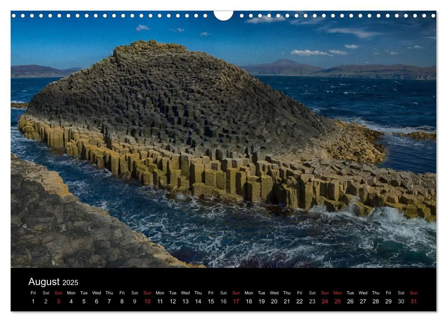Viewport: 447px width, 322px height.
Task: Click the August month heading
Action: tap(44, 282)
